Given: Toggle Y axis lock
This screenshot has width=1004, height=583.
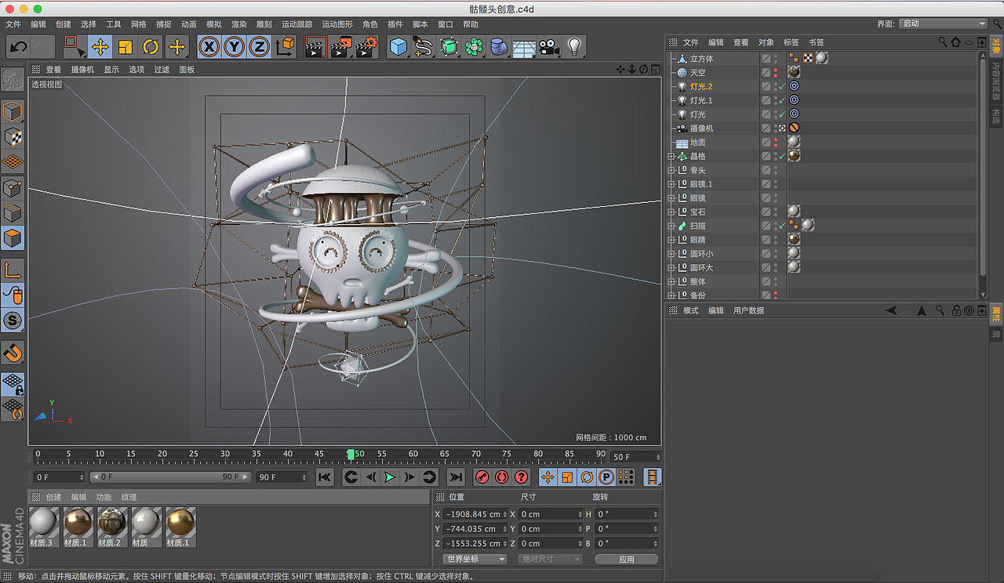Looking at the screenshot, I should tap(234, 47).
